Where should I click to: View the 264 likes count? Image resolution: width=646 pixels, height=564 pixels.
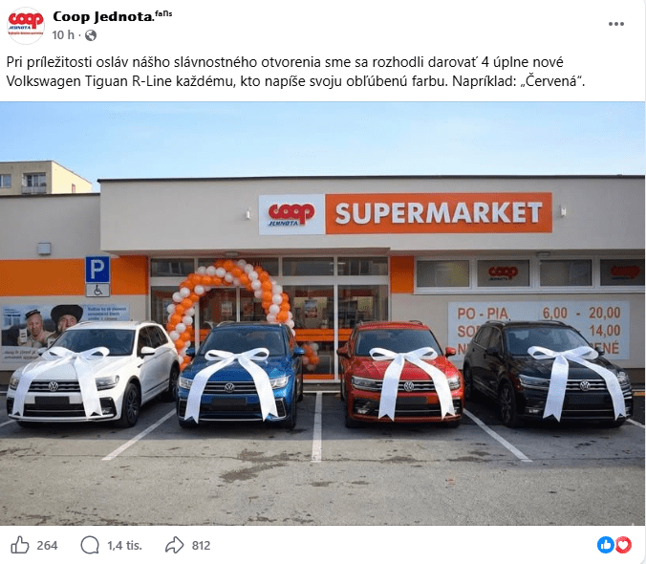47,546
